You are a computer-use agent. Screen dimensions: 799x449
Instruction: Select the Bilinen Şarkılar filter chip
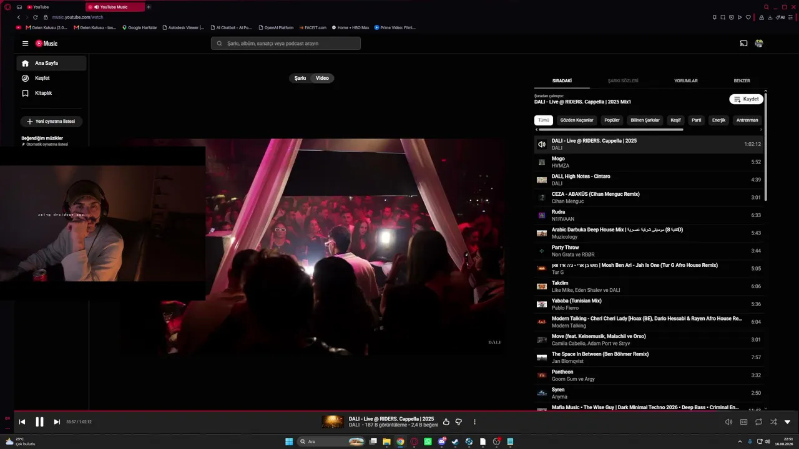(645, 120)
